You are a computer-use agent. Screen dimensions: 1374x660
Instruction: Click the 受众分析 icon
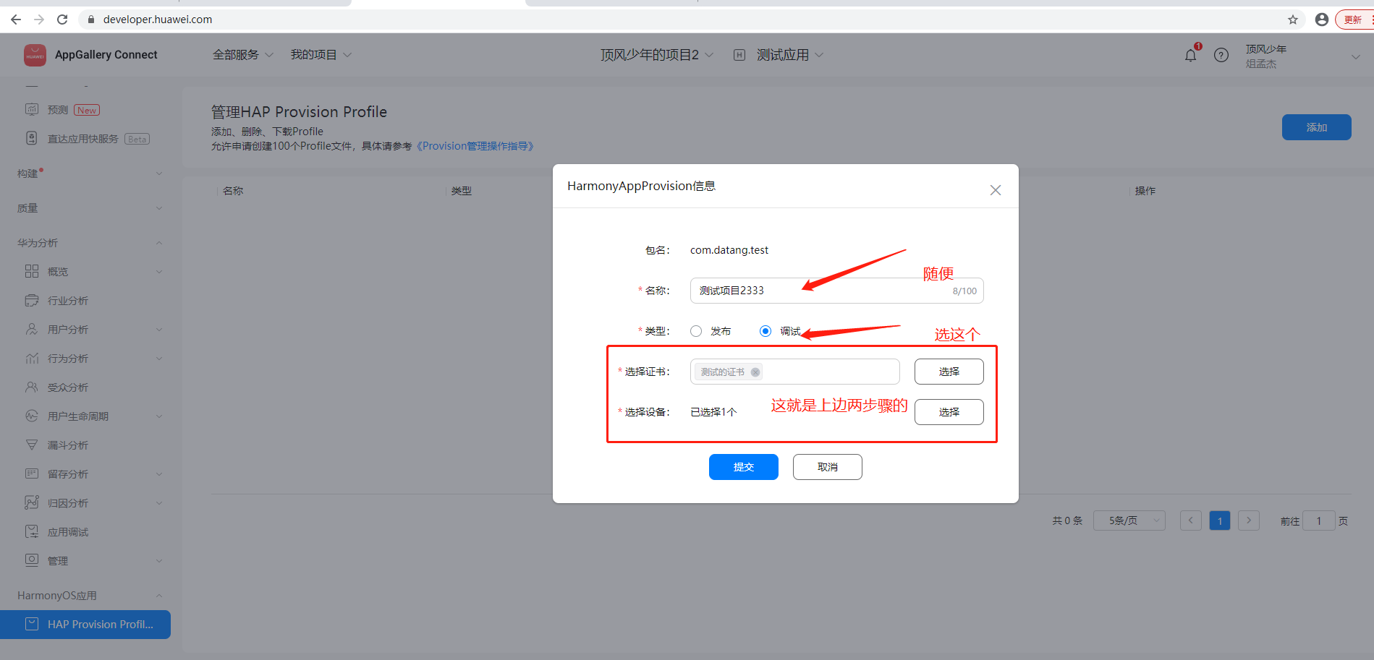32,387
